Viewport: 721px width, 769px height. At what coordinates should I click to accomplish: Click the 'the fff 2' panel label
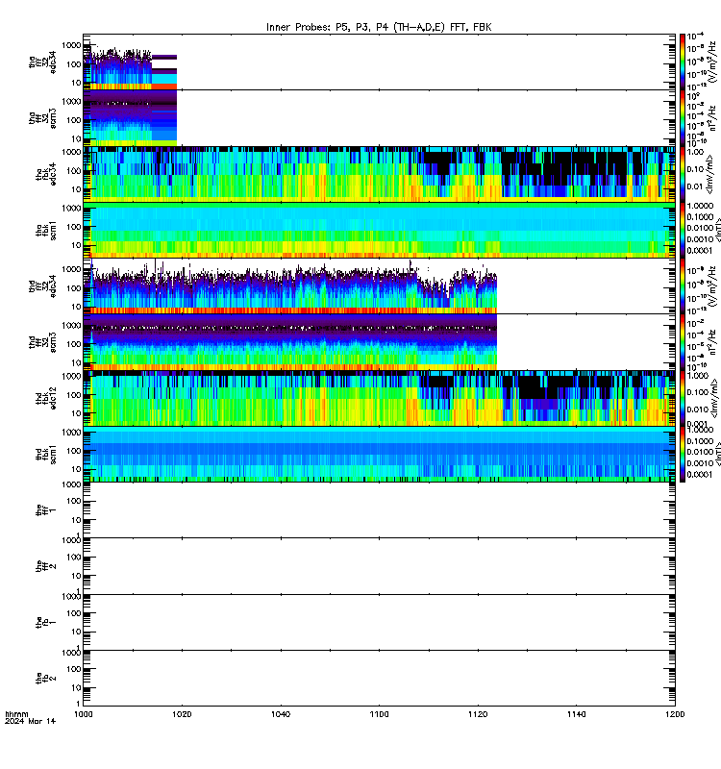tap(45, 566)
